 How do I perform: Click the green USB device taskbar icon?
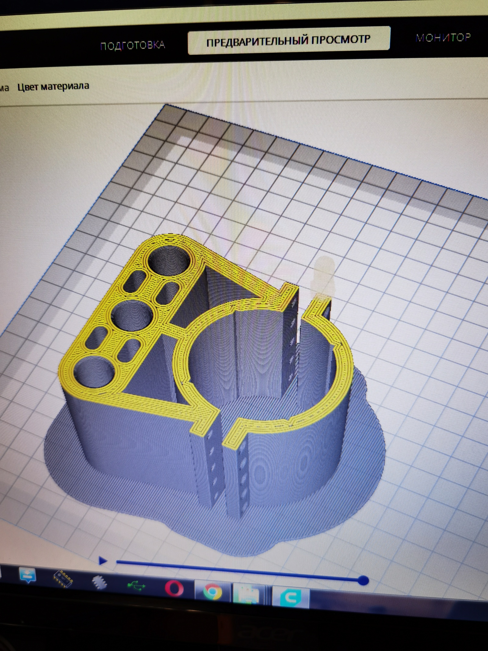click(136, 585)
